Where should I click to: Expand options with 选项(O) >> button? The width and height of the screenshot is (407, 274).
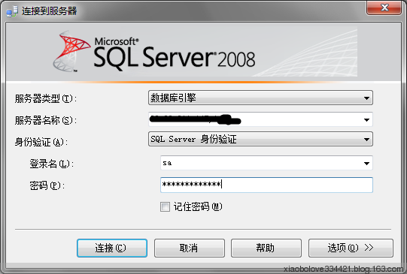351,248
